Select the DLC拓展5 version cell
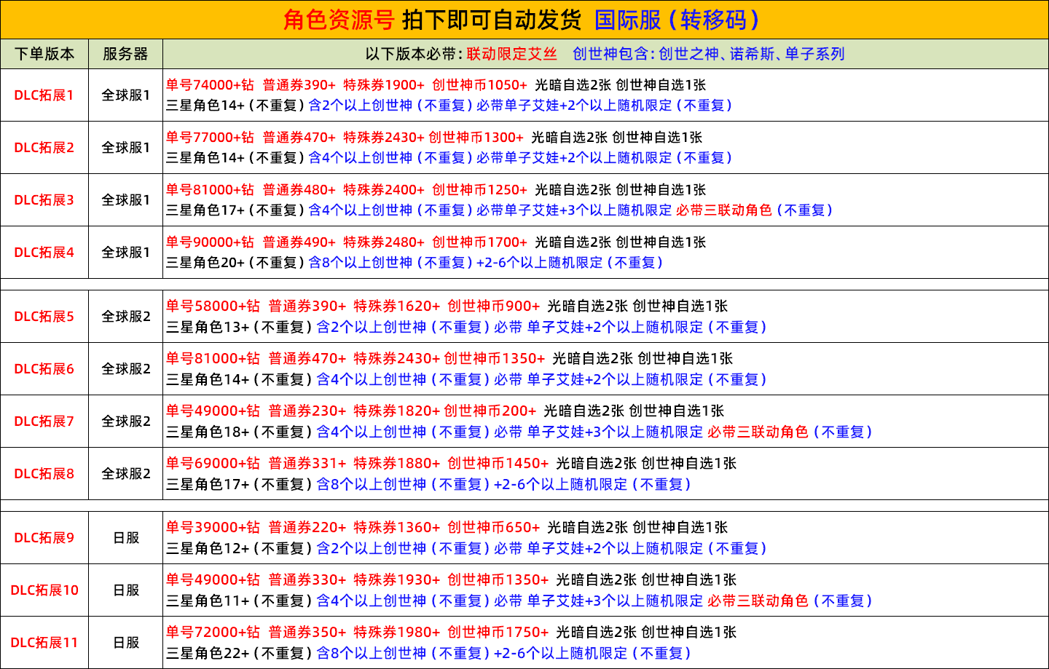The image size is (1049, 669). click(x=44, y=317)
